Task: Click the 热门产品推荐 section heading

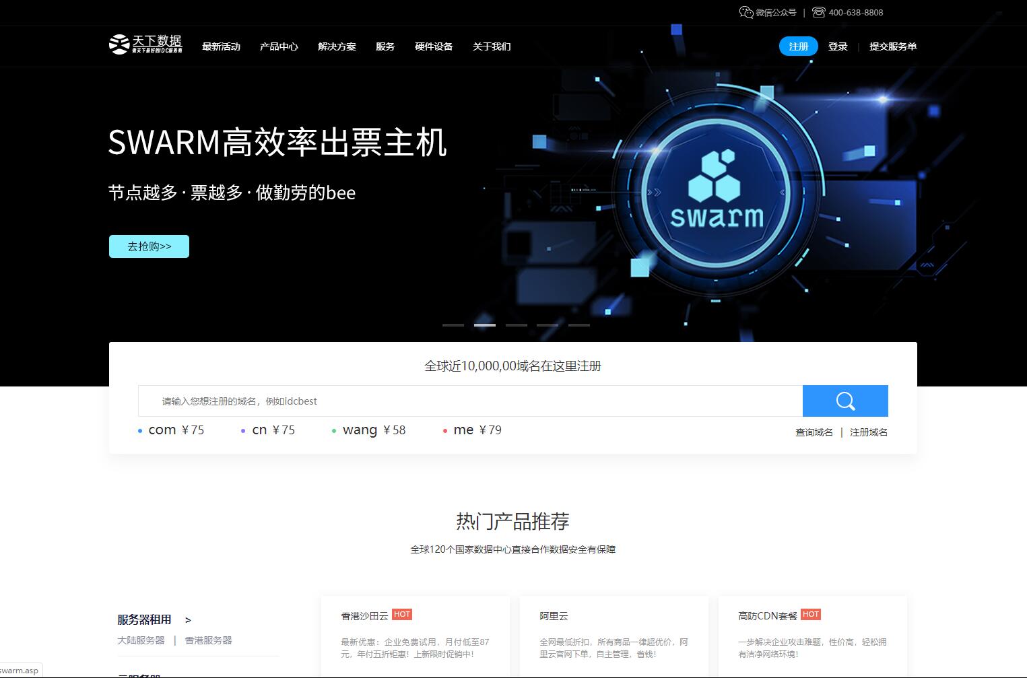Action: pos(513,521)
